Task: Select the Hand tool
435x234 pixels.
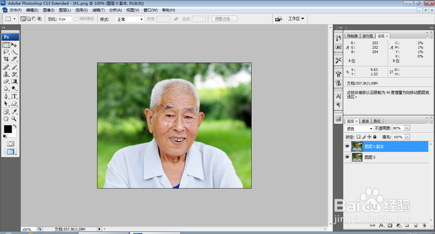Action: point(6,119)
